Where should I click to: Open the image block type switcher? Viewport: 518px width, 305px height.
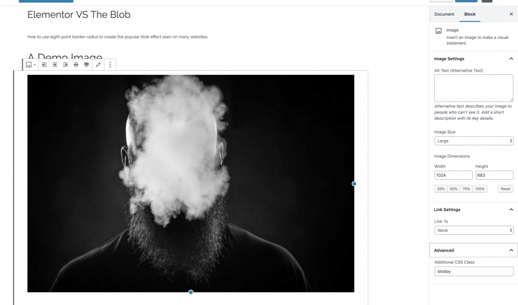click(31, 65)
